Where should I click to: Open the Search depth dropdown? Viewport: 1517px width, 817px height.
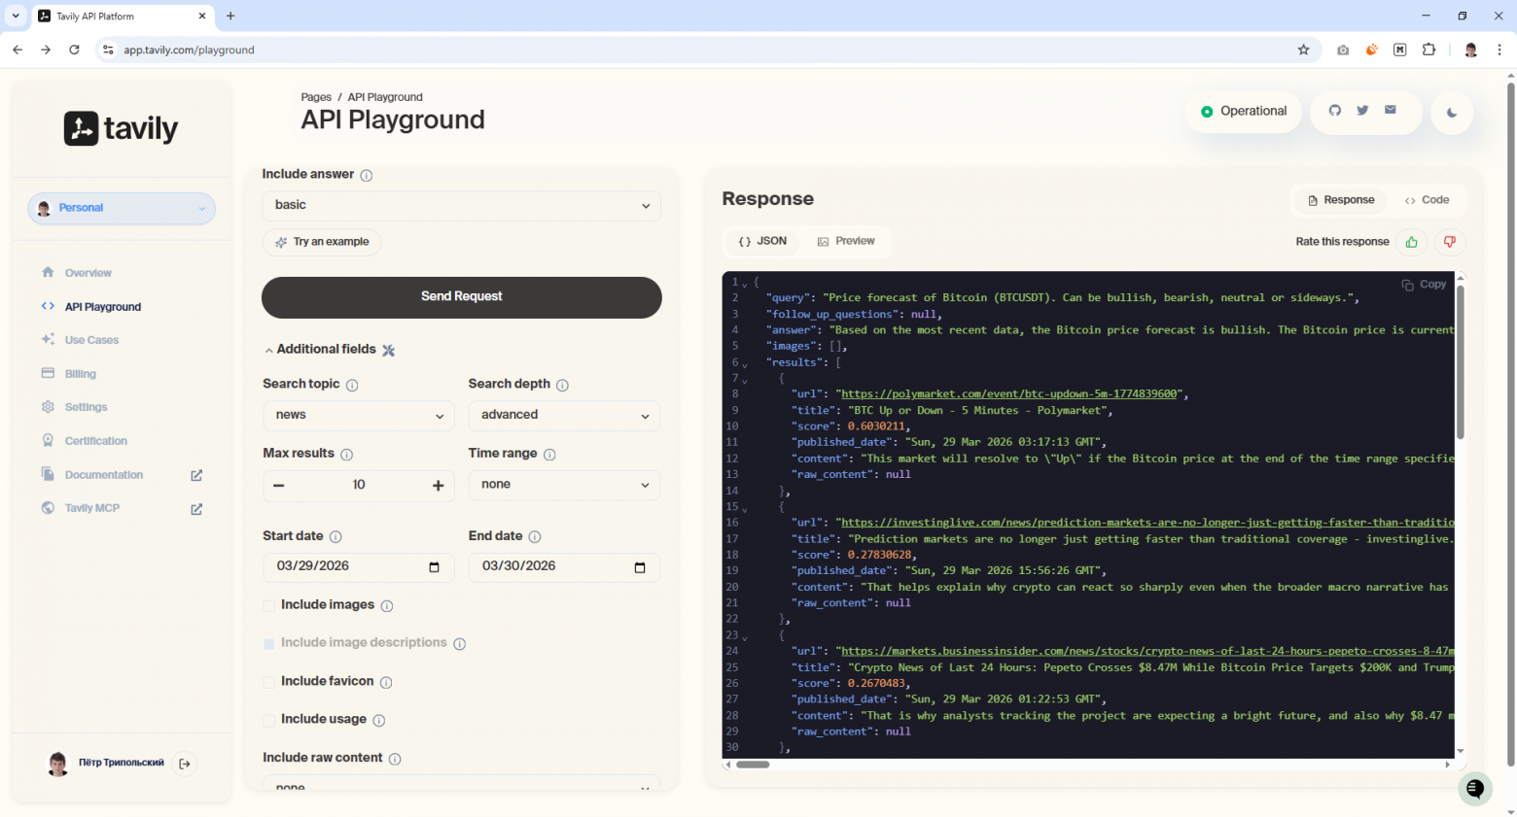pos(564,415)
